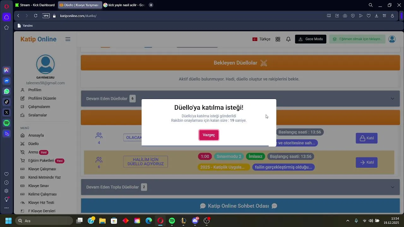Image resolution: width=404 pixels, height=227 pixels.
Task: Open Aria AI in Opera sidebar
Action: point(6,70)
